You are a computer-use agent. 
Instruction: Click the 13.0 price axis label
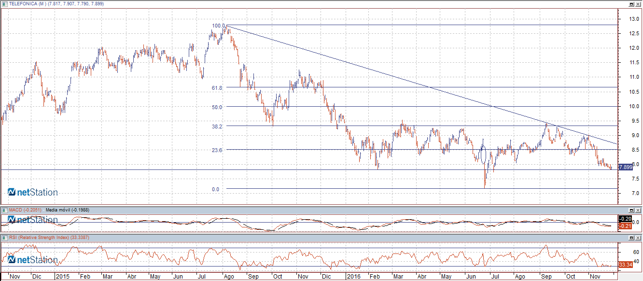point(634,19)
